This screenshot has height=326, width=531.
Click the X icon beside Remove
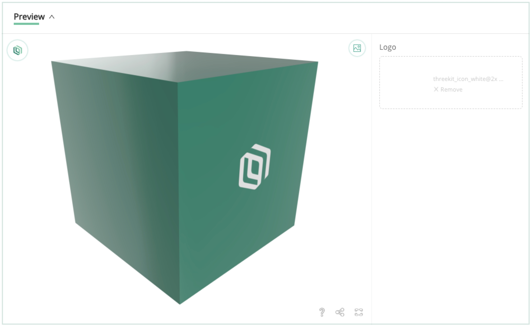pos(436,89)
